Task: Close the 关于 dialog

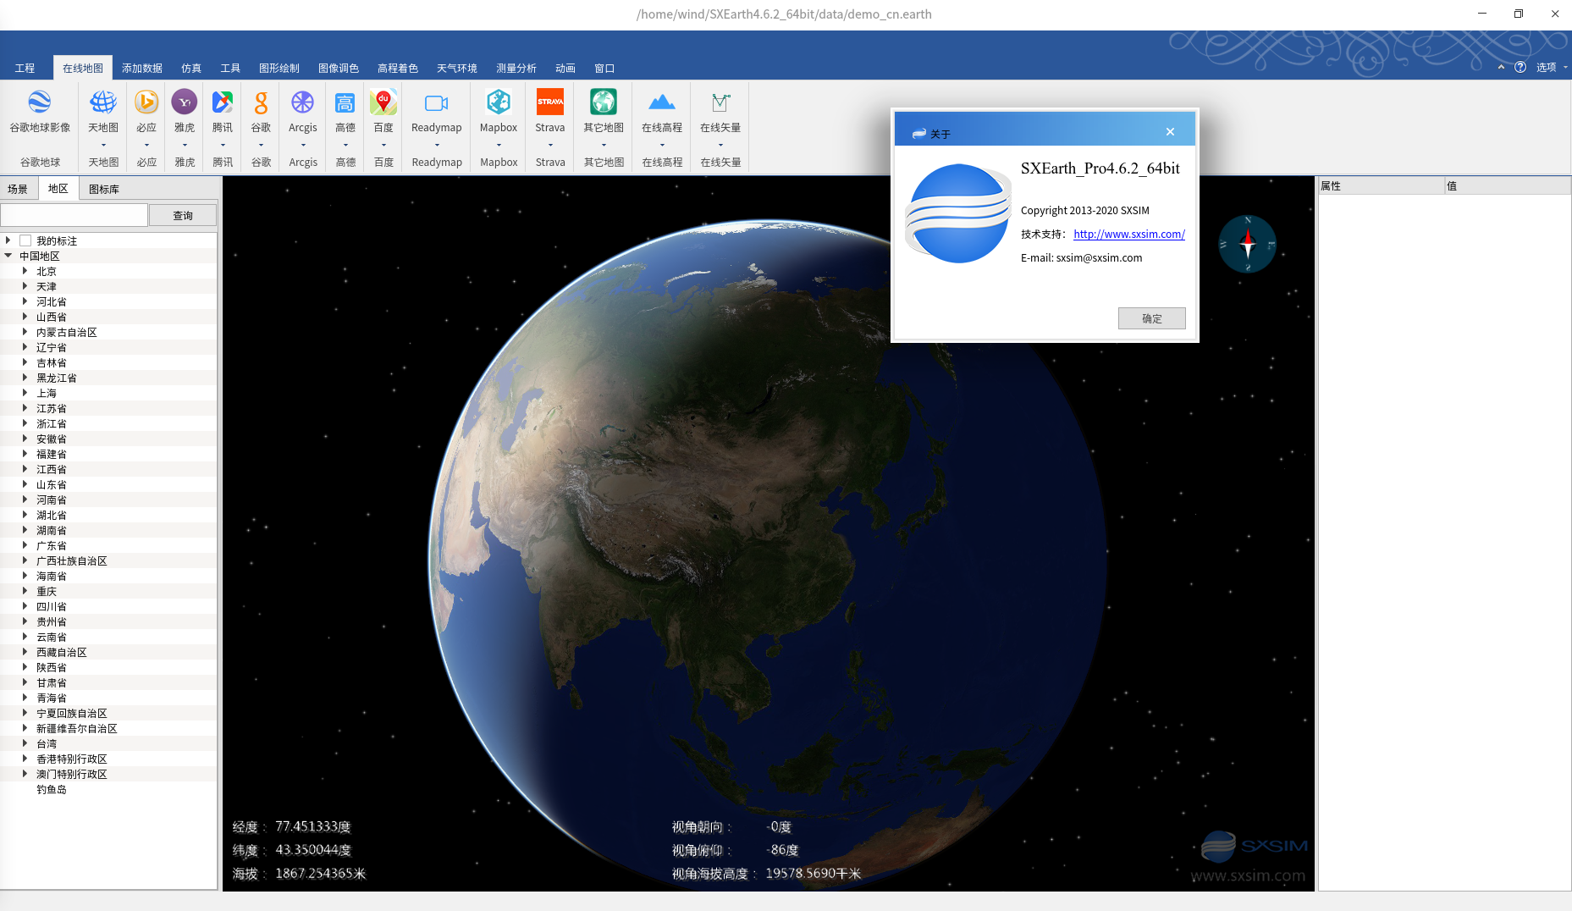Action: (x=1170, y=132)
